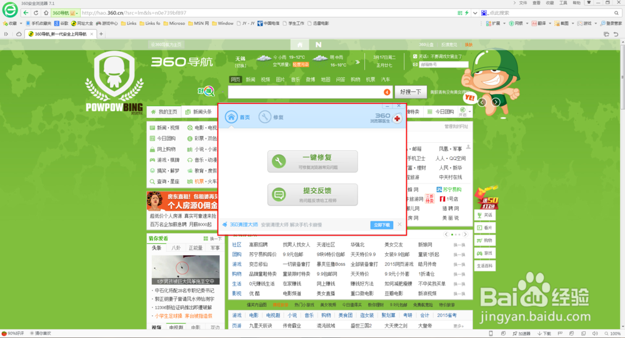Expand the weather forecast double-arrow

point(357,62)
